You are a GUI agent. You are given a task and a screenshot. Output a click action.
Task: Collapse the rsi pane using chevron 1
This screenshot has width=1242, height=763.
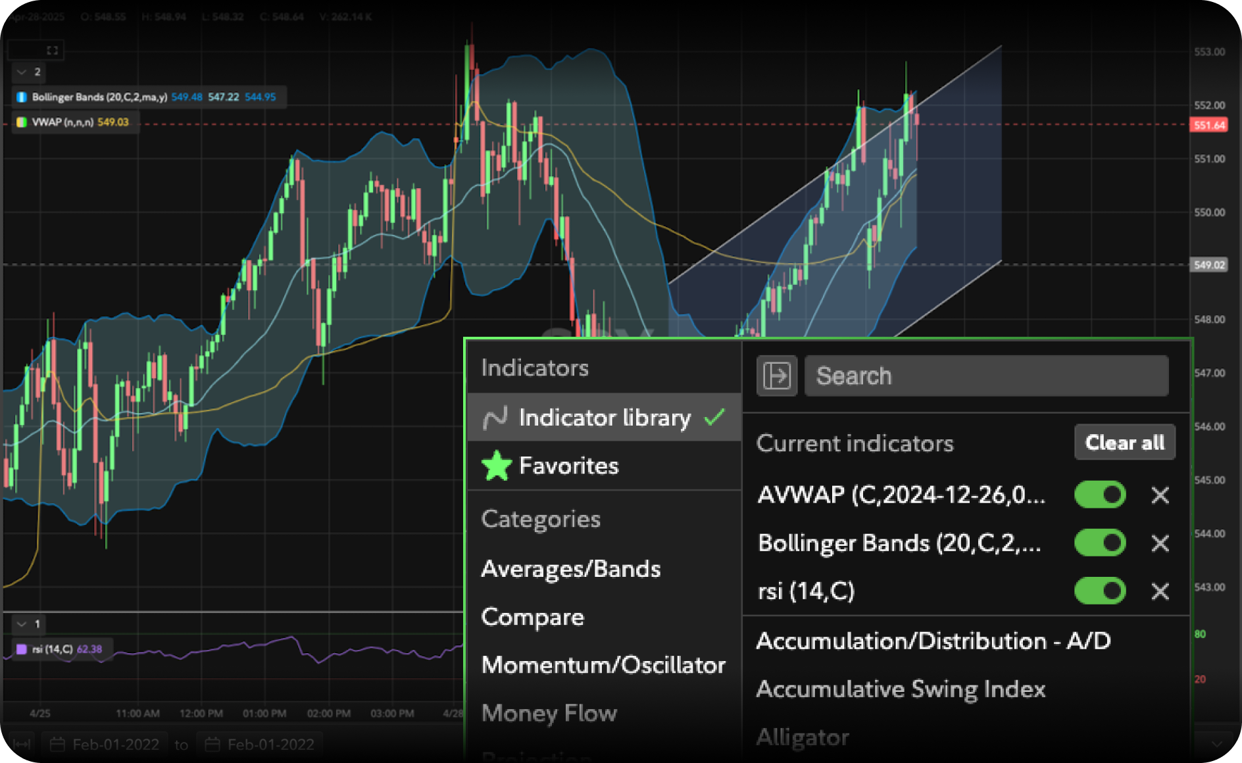click(21, 624)
